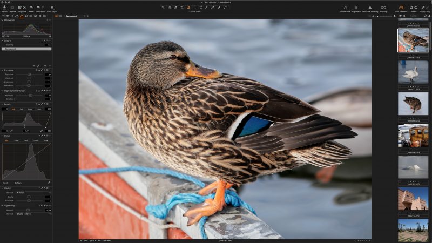Select the White Balance eyedropper tool
The image size is (432, 243).
213,8
